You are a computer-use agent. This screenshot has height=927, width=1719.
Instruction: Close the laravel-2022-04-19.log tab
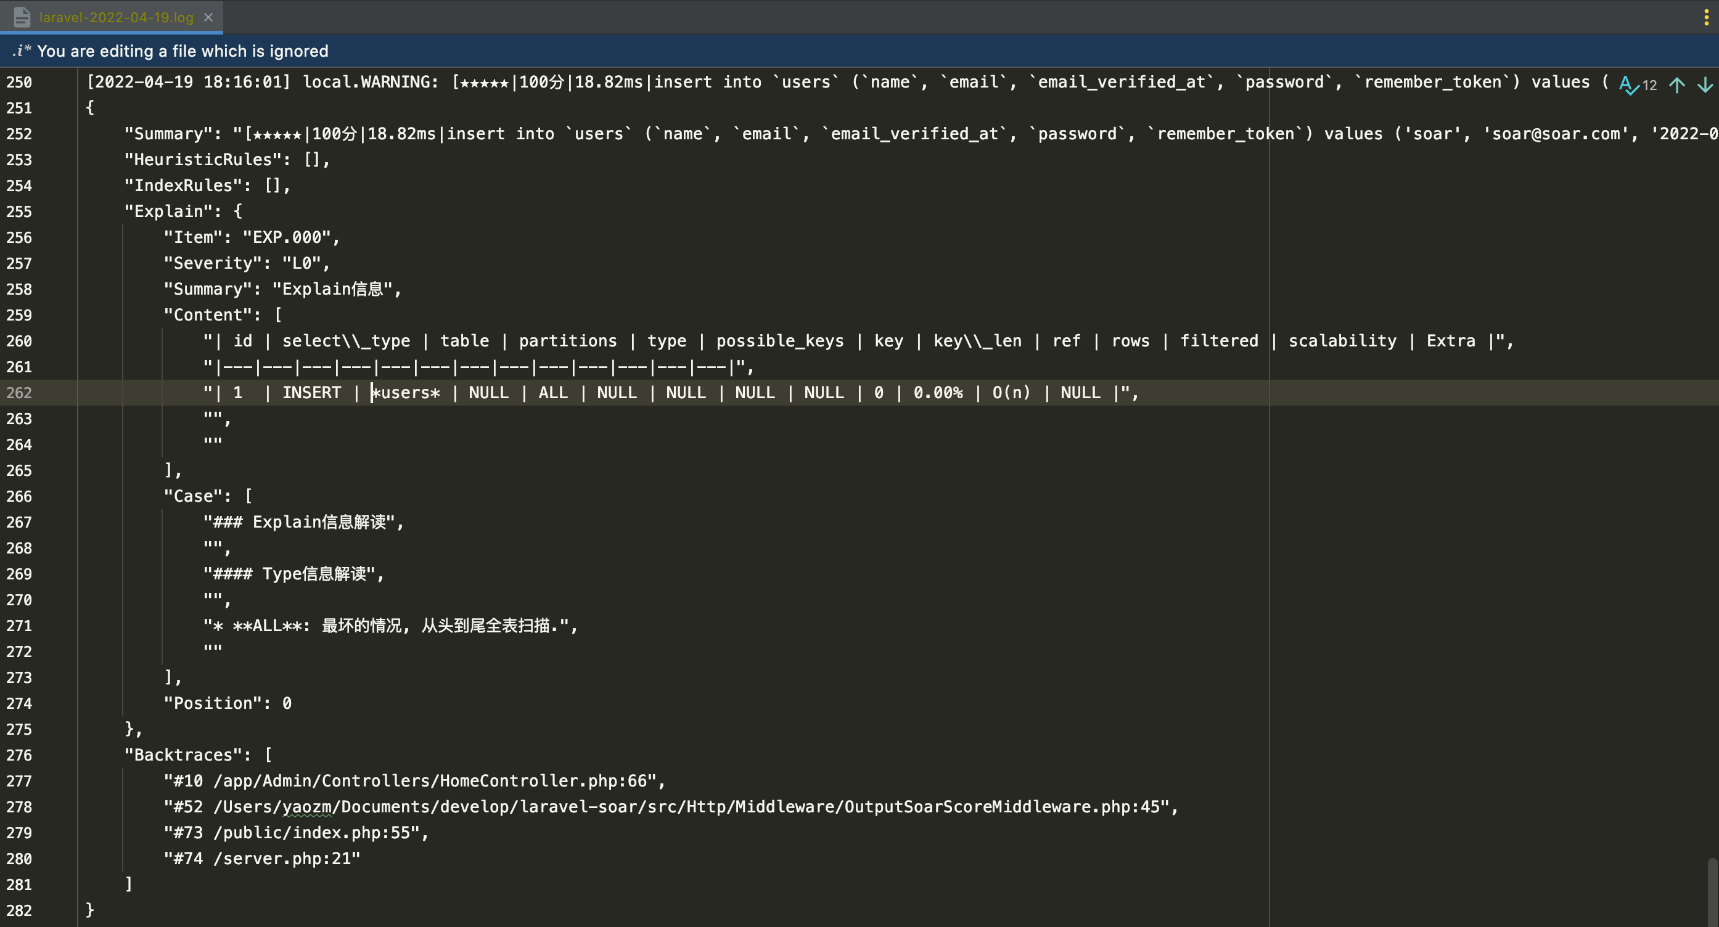[x=208, y=17]
